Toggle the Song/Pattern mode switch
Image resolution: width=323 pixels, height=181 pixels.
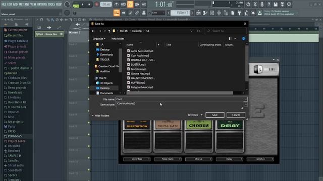click(76, 5)
